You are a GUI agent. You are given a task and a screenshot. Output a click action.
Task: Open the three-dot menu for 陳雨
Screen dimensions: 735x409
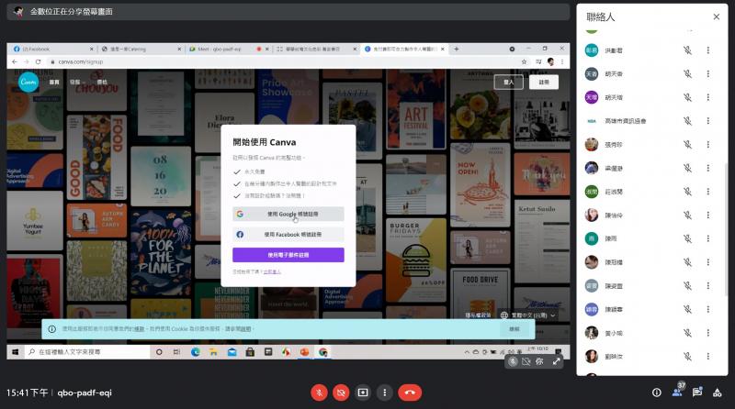[707, 238]
